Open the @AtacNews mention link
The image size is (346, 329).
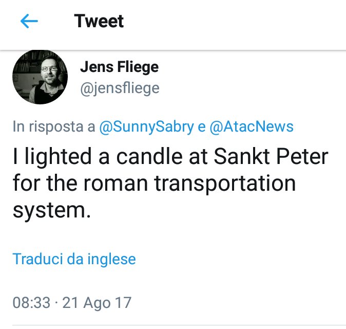(251, 127)
